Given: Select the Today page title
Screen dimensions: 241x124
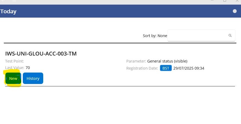Looking at the screenshot, I should (x=8, y=11).
